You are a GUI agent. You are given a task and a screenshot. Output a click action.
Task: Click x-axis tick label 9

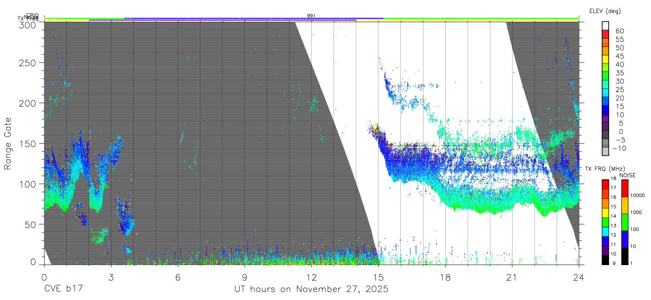pyautogui.click(x=245, y=277)
